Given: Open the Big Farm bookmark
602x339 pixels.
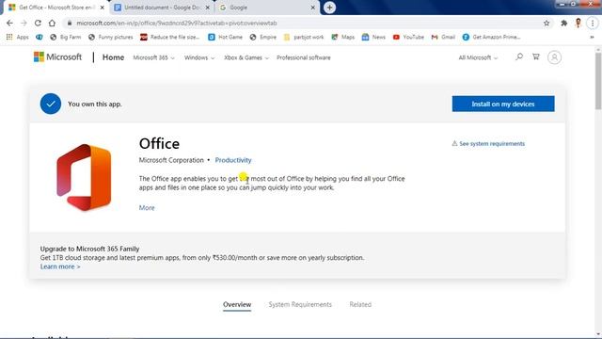Looking at the screenshot, I should click(66, 37).
